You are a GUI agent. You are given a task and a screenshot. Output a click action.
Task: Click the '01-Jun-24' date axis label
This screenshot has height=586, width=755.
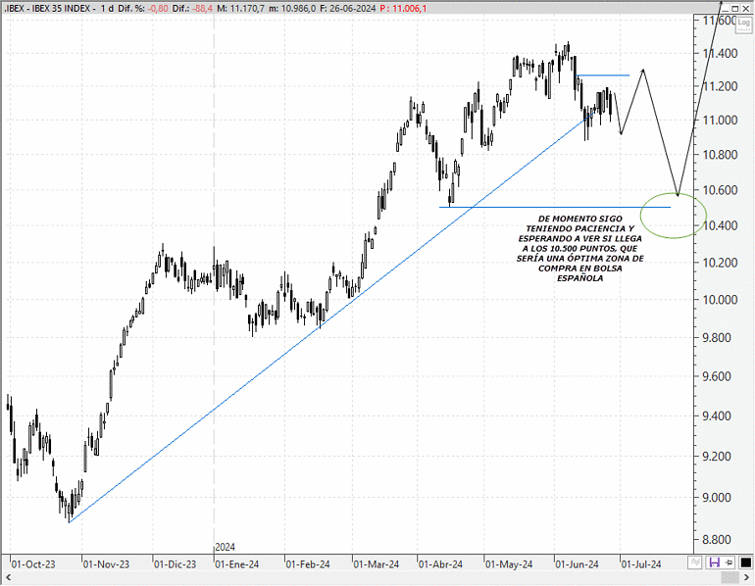(x=577, y=564)
